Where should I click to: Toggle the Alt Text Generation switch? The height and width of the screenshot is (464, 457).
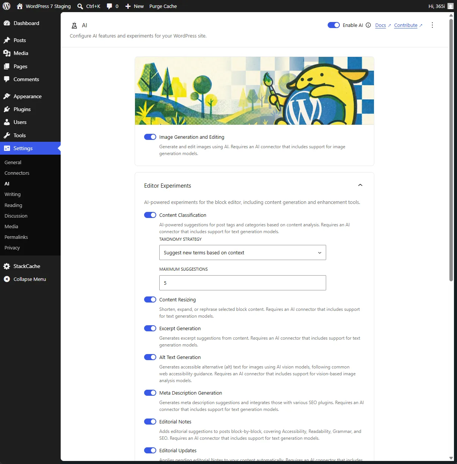150,357
